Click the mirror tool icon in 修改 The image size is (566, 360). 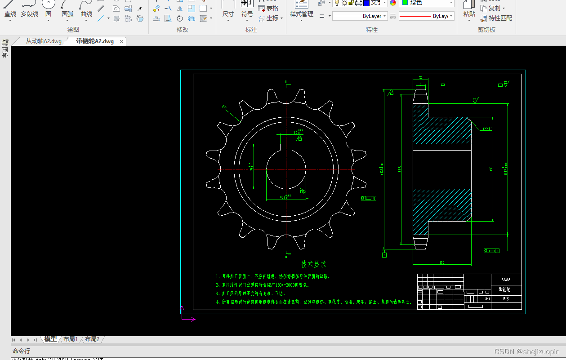tap(180, 8)
